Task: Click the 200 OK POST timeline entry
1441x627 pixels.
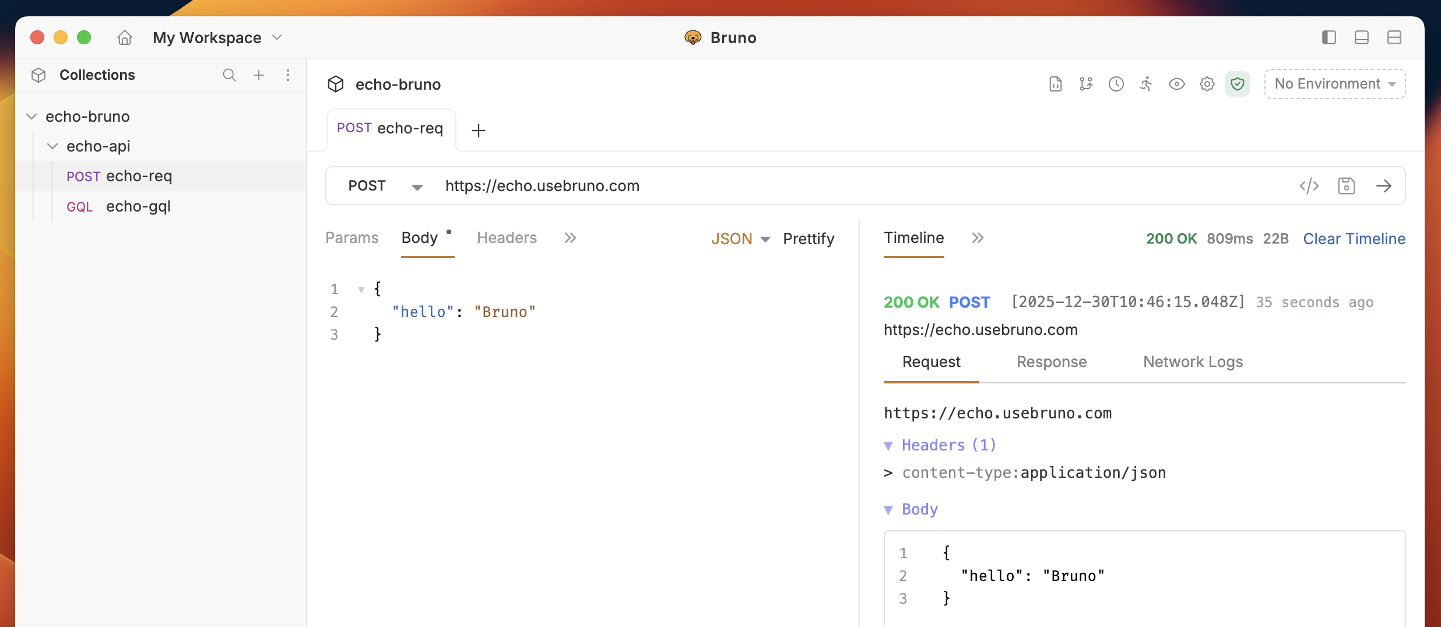Action: tap(937, 302)
